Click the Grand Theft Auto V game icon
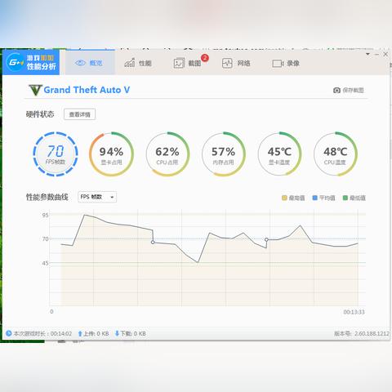The width and height of the screenshot is (392, 392). pos(35,90)
